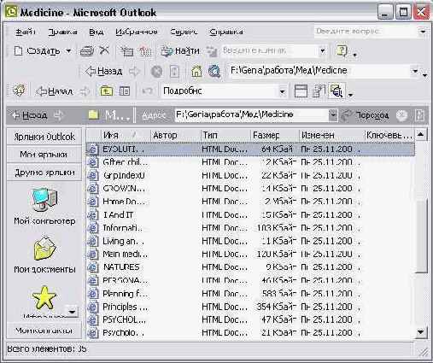Sort by the Изменен column header
The image size is (433, 363).
coord(331,135)
